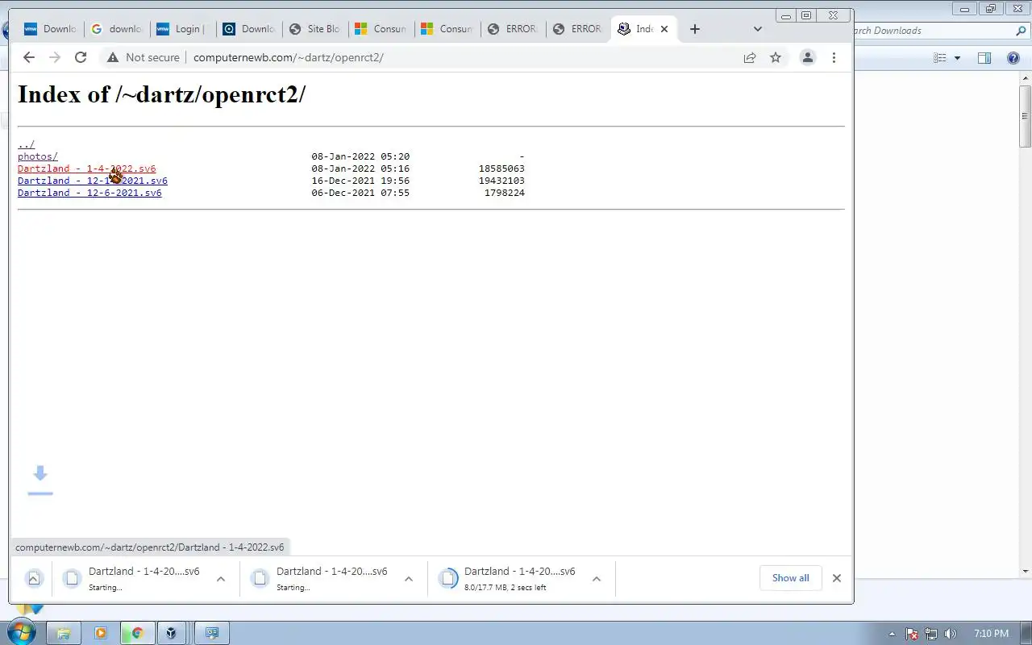Click the file size 19432103
Screen dimensions: 1032x645
[x=501, y=181]
